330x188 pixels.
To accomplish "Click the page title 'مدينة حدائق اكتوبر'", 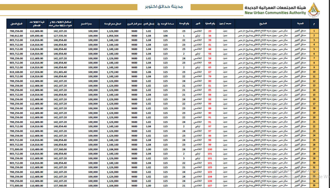I will (x=164, y=6).
